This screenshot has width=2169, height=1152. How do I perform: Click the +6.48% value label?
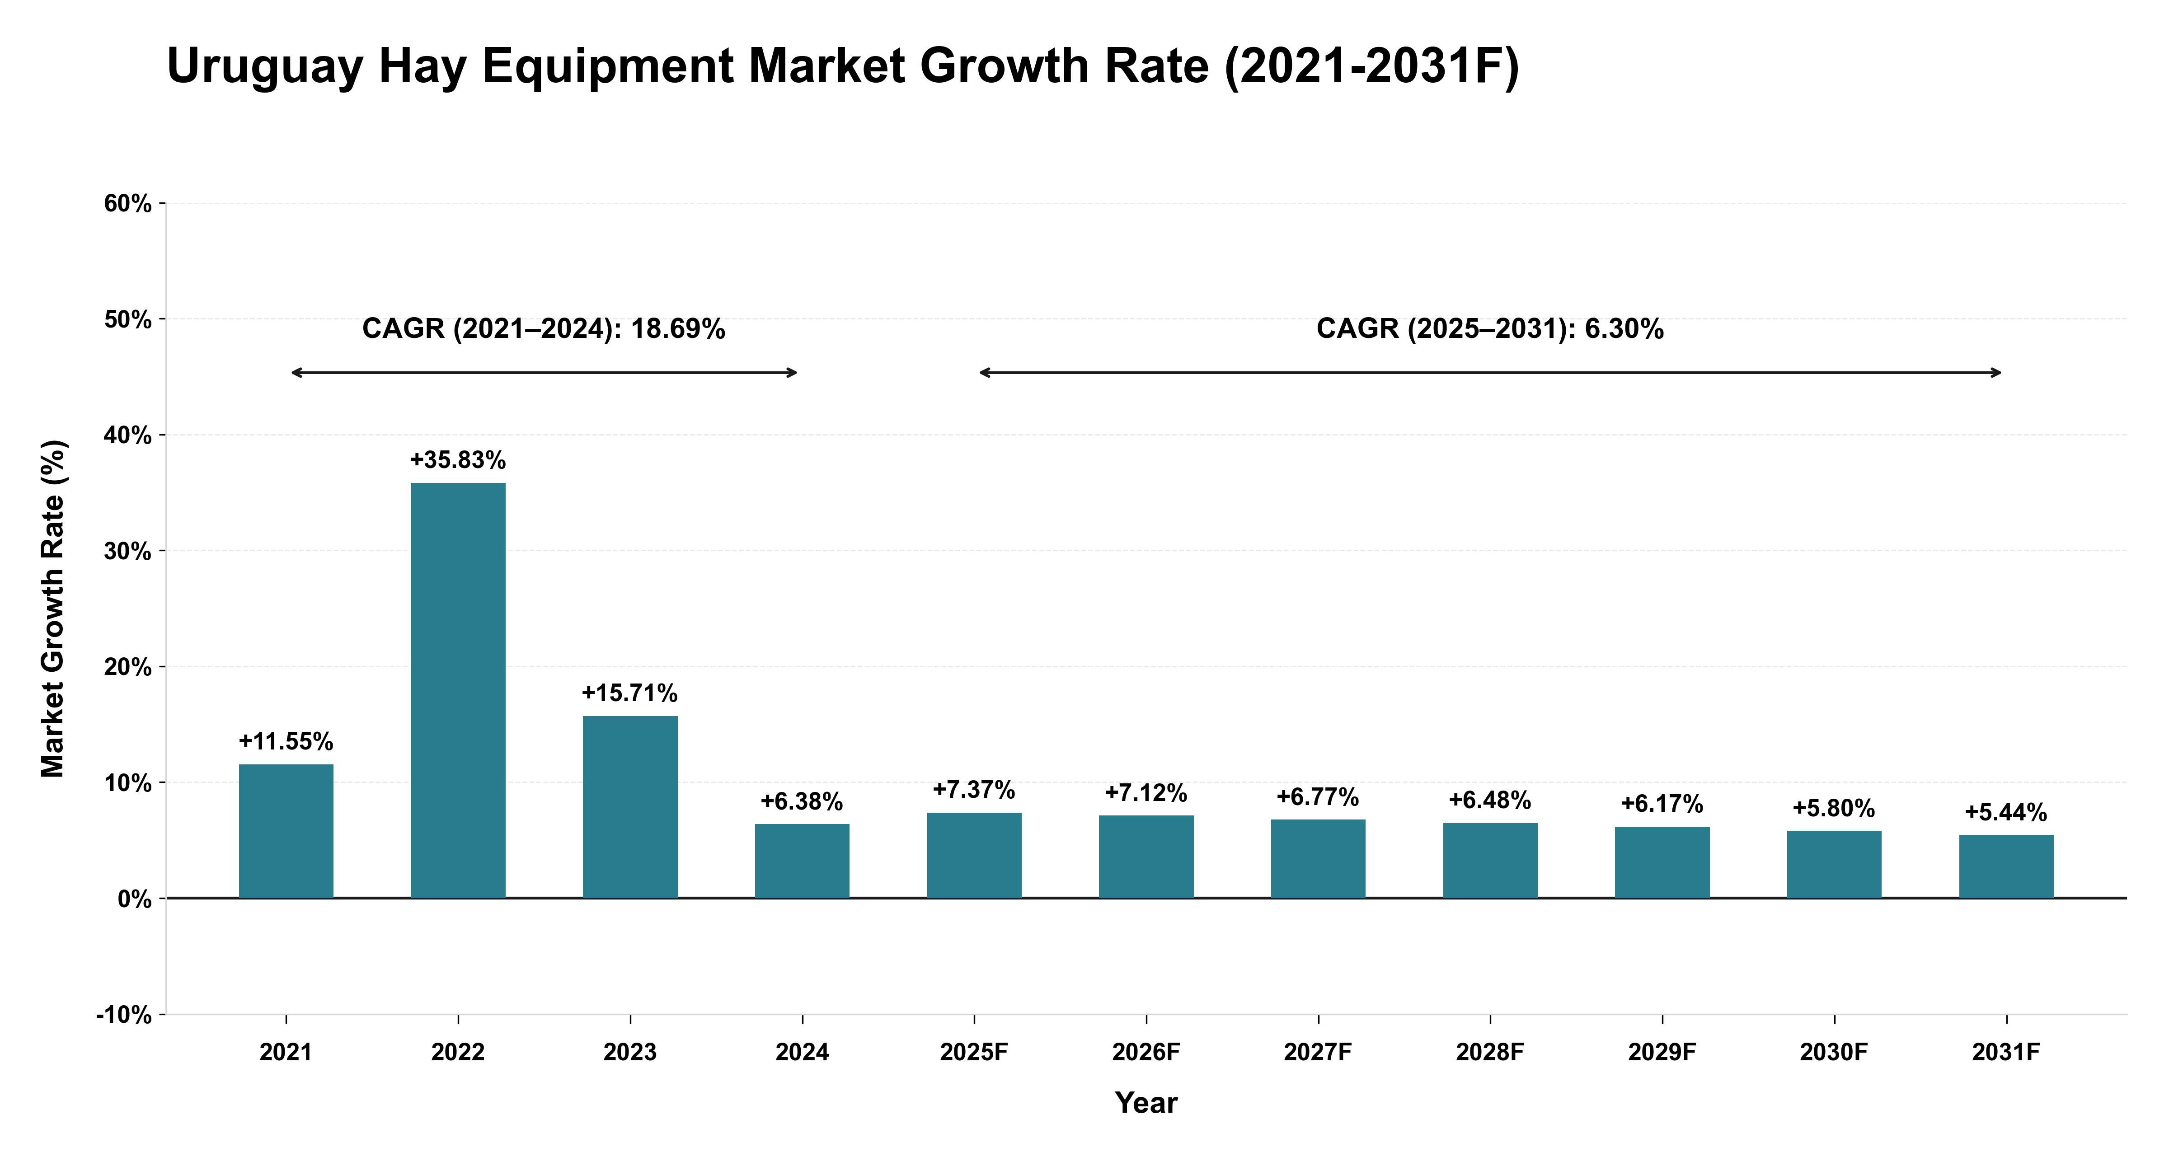tap(1490, 800)
